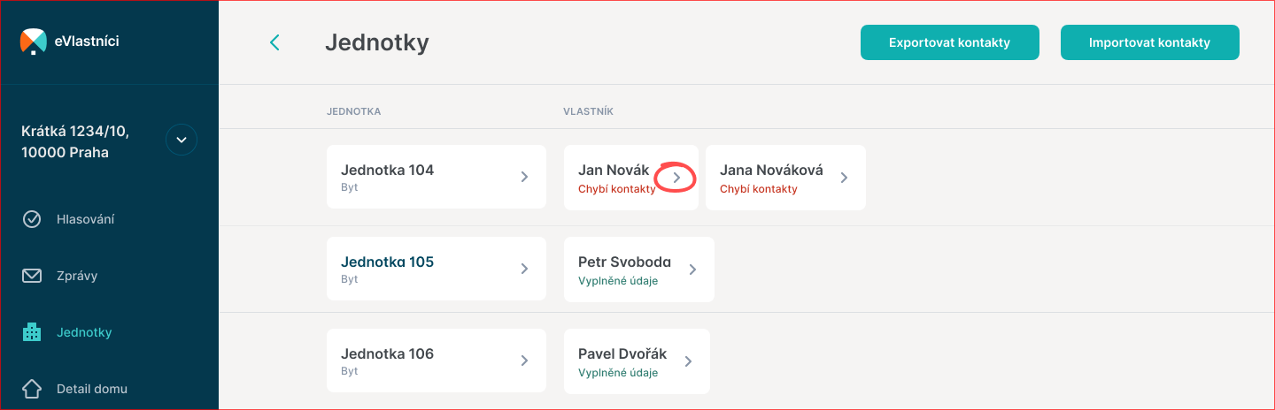Viewport: 1275px width, 410px height.
Task: Click chevron on Jednotka 104 card
Action: (524, 177)
